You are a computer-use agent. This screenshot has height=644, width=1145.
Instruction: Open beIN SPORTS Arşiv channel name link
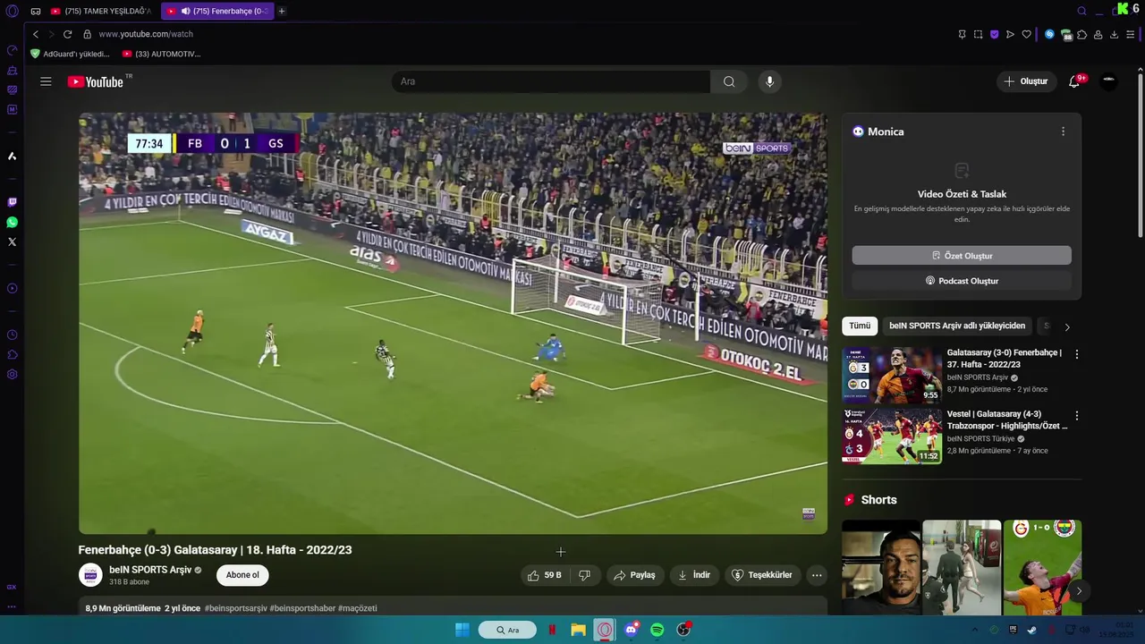pos(150,570)
